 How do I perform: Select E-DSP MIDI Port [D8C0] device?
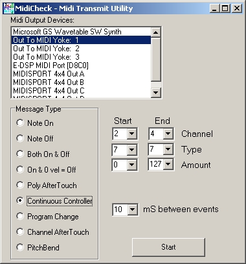click(81, 66)
